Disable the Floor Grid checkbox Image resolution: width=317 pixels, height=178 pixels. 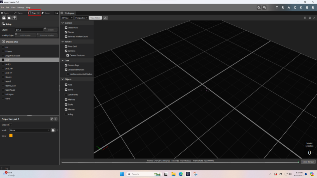tap(66, 46)
